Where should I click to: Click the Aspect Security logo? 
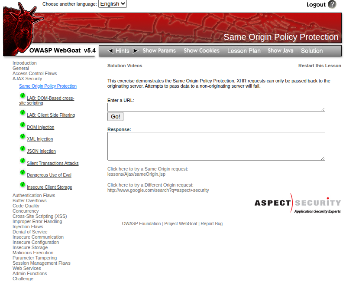pyautogui.click(x=297, y=204)
